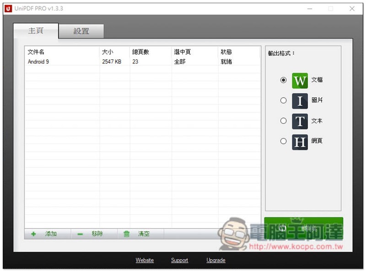Click the UniPDF logo in title bar
Screen dimensions: 366x272
click(x=8, y=9)
